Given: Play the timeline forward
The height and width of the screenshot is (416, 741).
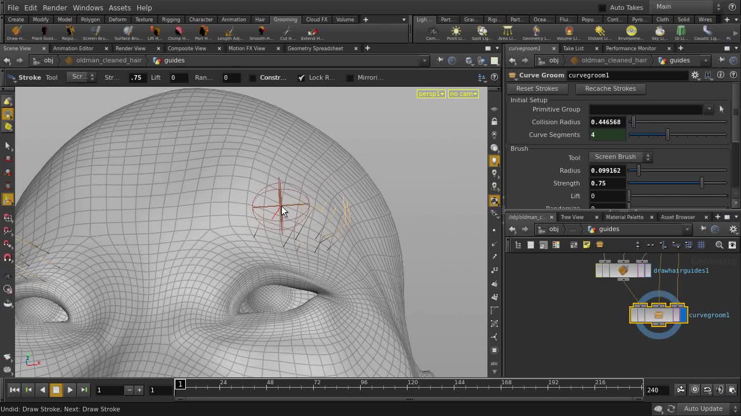Looking at the screenshot, I should tap(70, 390).
